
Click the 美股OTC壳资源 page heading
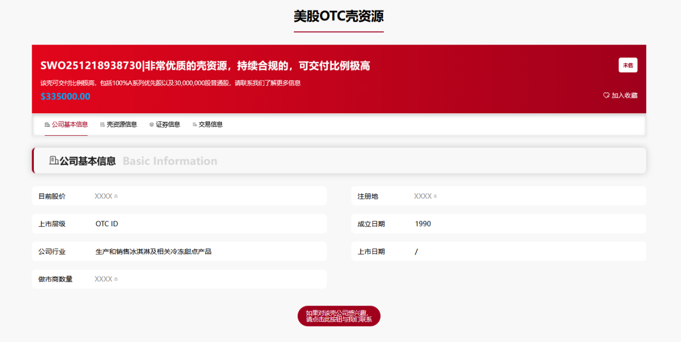[338, 16]
